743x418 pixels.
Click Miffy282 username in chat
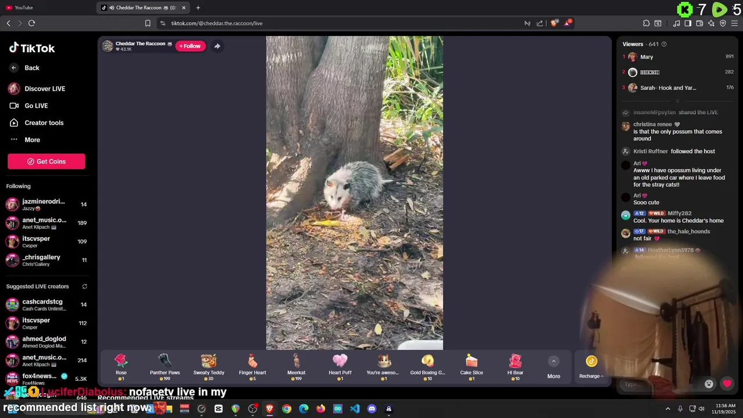point(679,214)
